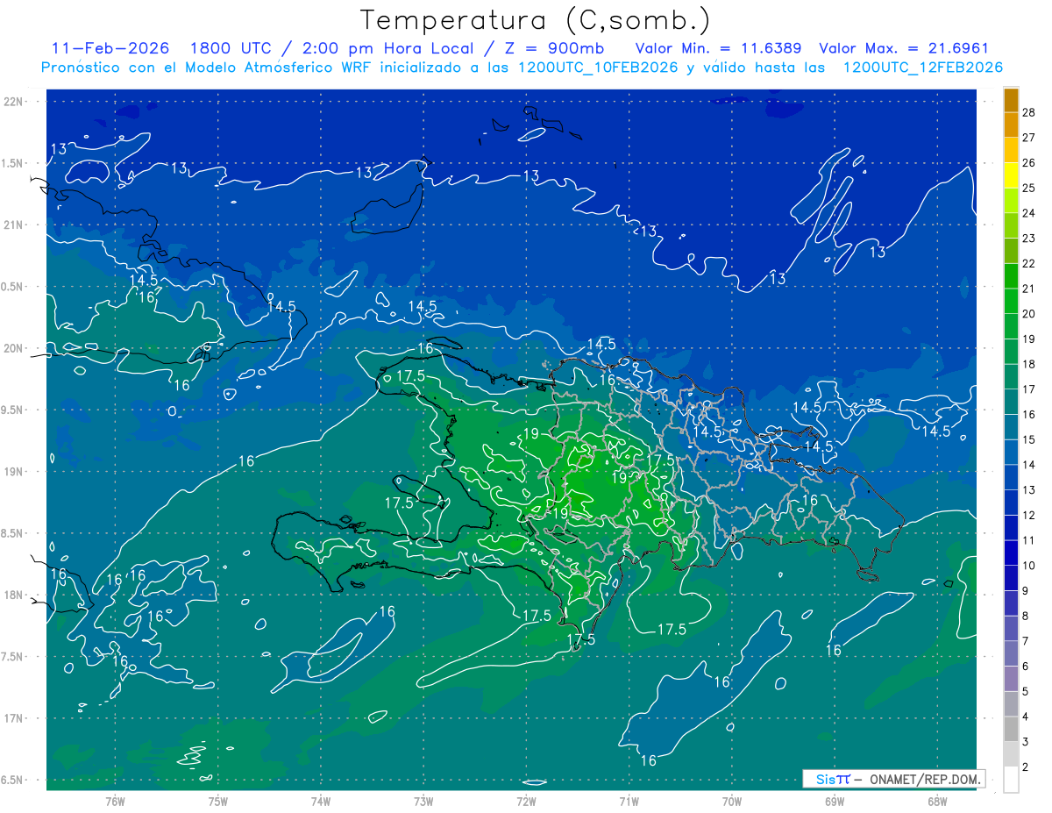The height and width of the screenshot is (813, 1052).
Task: Click the "28" label on the color scale
Action: pyautogui.click(x=1029, y=111)
